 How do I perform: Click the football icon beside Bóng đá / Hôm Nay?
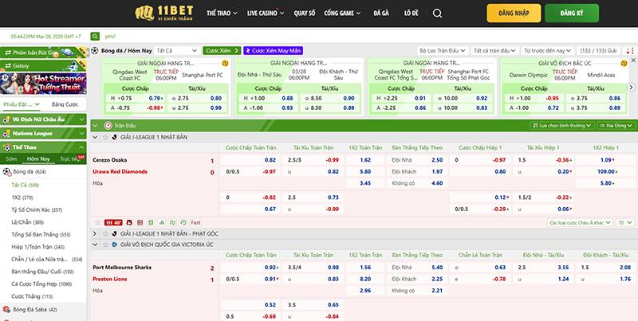pyautogui.click(x=96, y=49)
